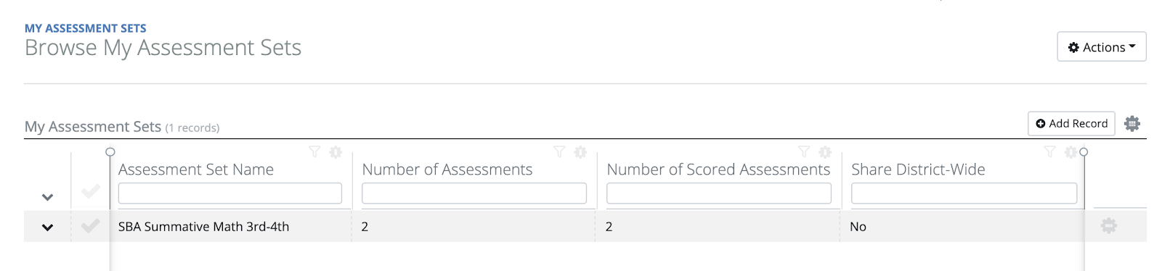Sort by Assessment Set Name column header

click(x=196, y=170)
